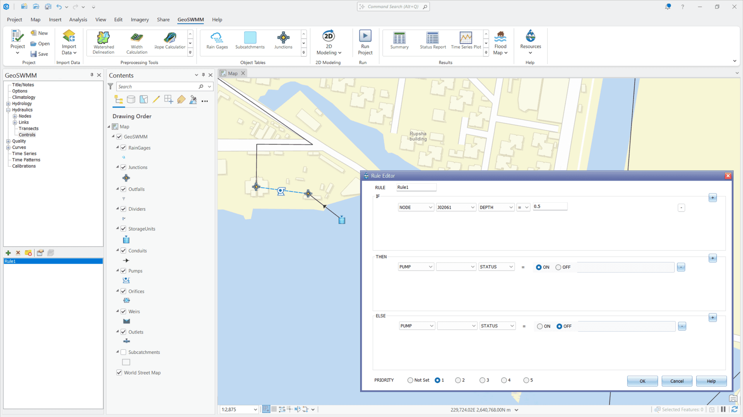The image size is (743, 417).
Task: Set pump status to OFF in the THEN section
Action: pos(558,267)
